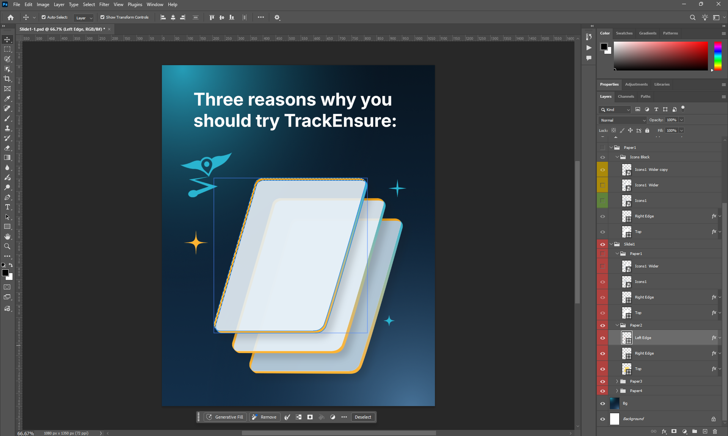
Task: Click the Delete layer trash icon
Action: coord(715,431)
